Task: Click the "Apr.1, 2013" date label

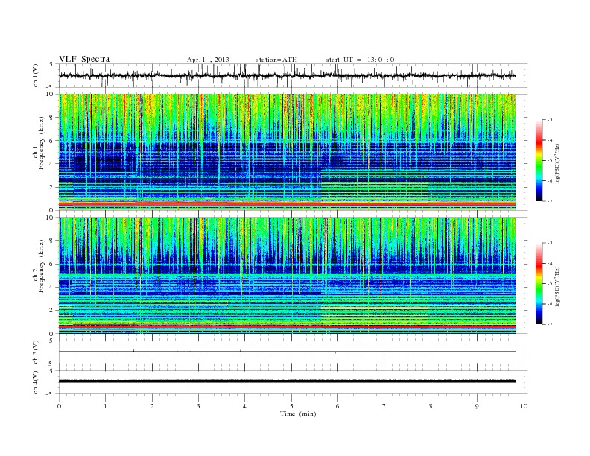Action: 208,60
